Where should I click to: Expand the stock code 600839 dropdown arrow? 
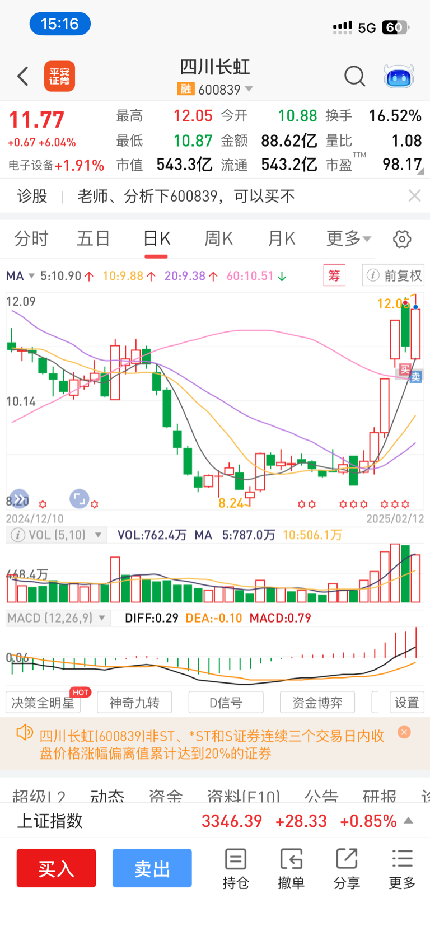(249, 89)
